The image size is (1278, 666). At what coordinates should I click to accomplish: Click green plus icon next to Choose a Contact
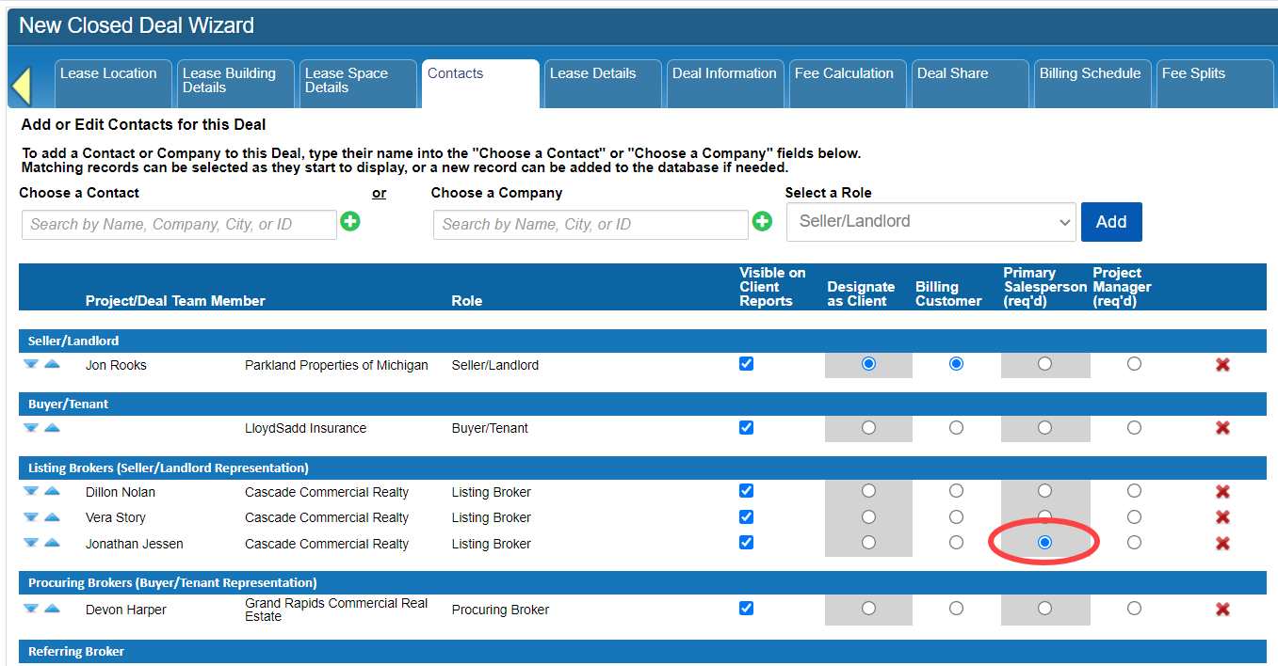click(x=350, y=222)
